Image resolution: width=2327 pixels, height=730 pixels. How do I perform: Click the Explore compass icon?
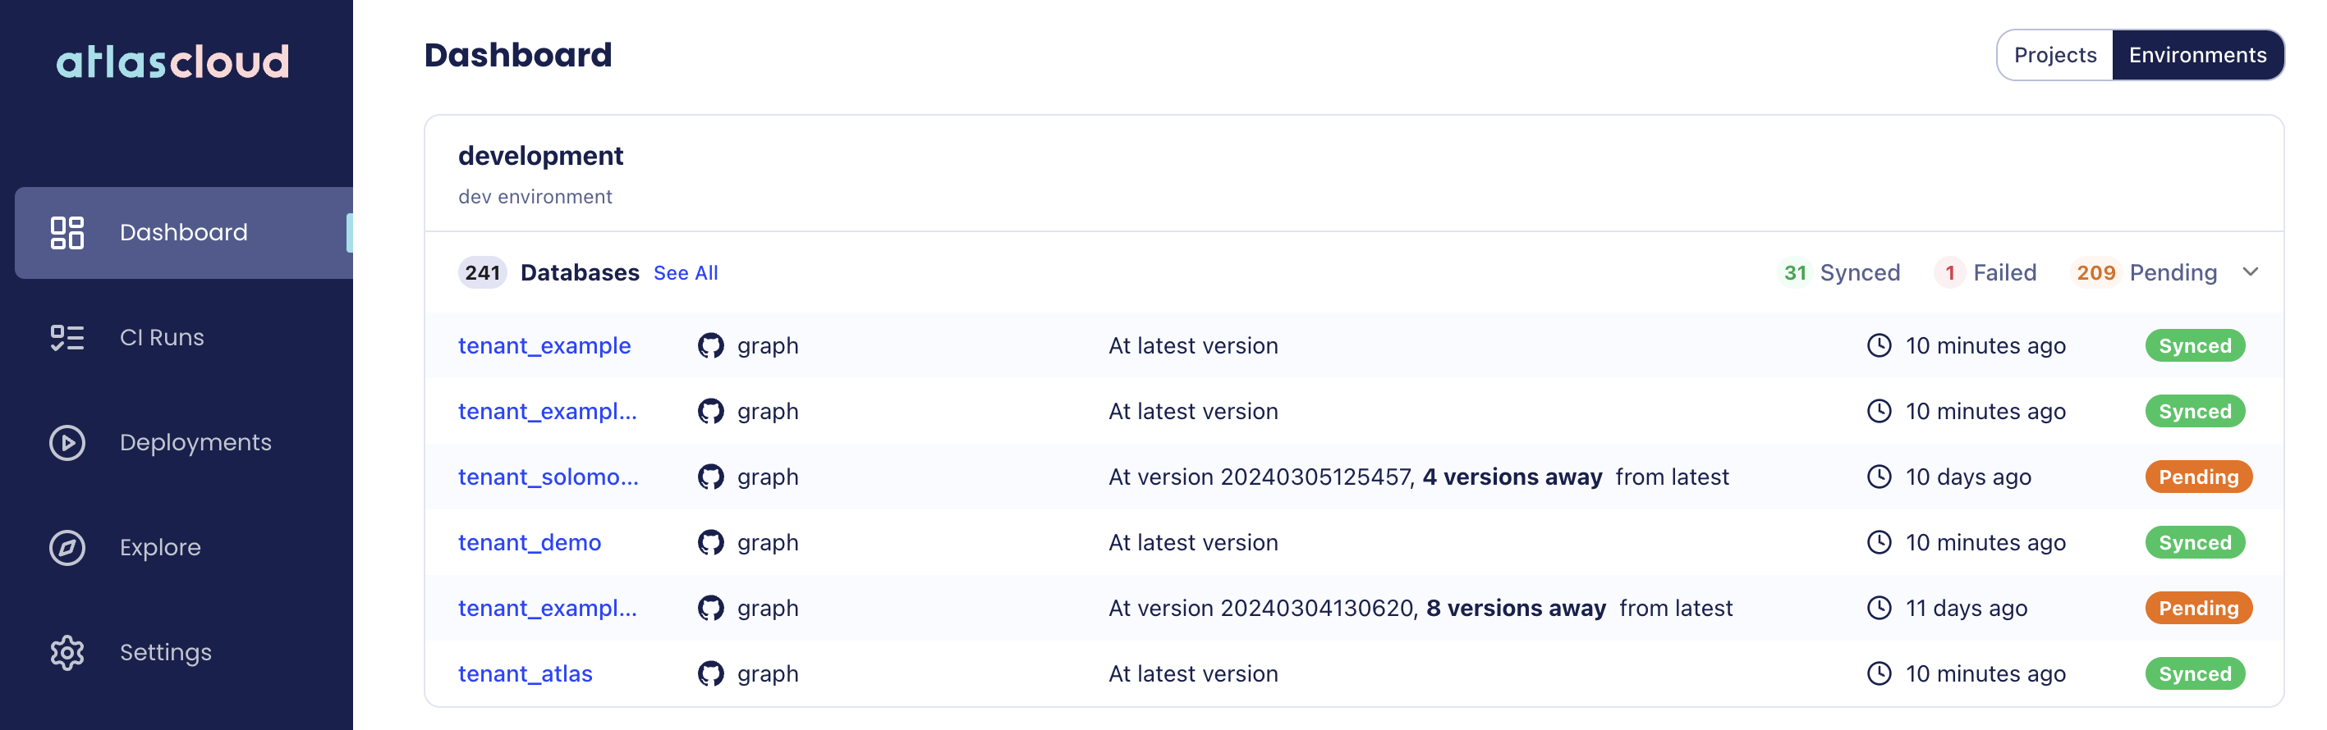tap(67, 548)
